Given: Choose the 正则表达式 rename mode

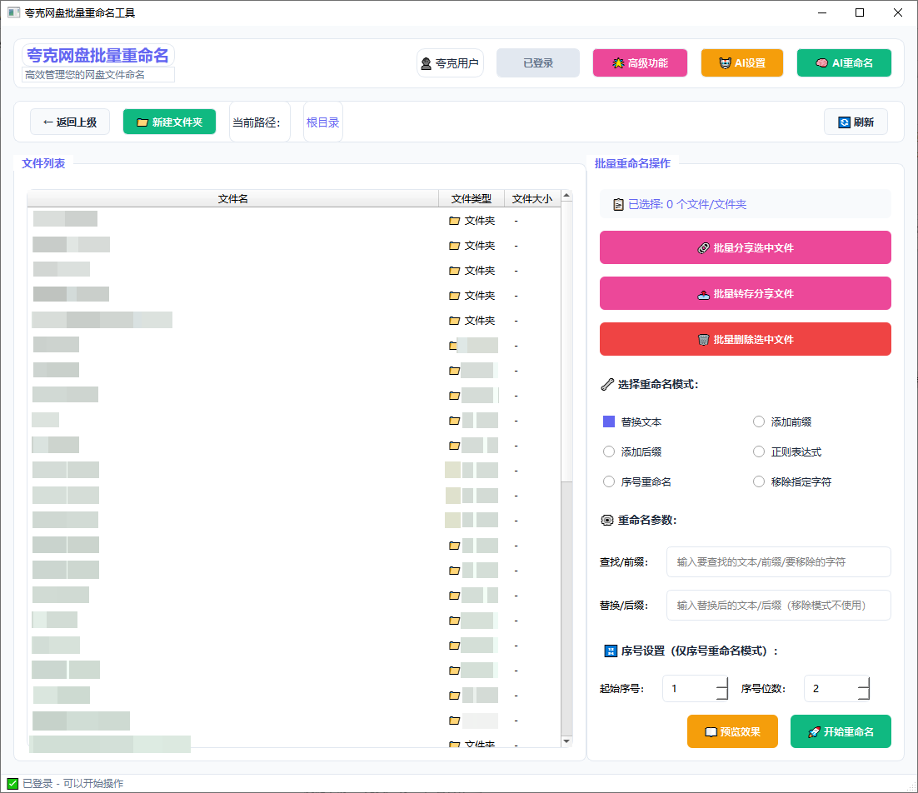Looking at the screenshot, I should (x=759, y=452).
